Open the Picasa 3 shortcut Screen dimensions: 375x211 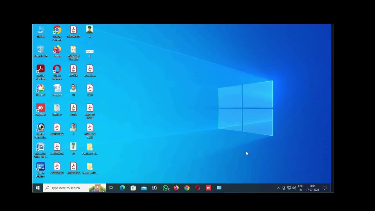pyautogui.click(x=40, y=90)
